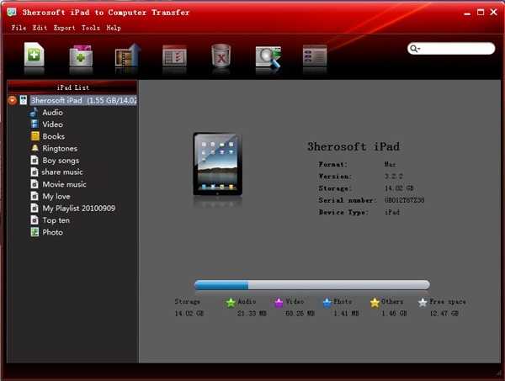Open the Help menu
This screenshot has width=505, height=381.
[114, 28]
